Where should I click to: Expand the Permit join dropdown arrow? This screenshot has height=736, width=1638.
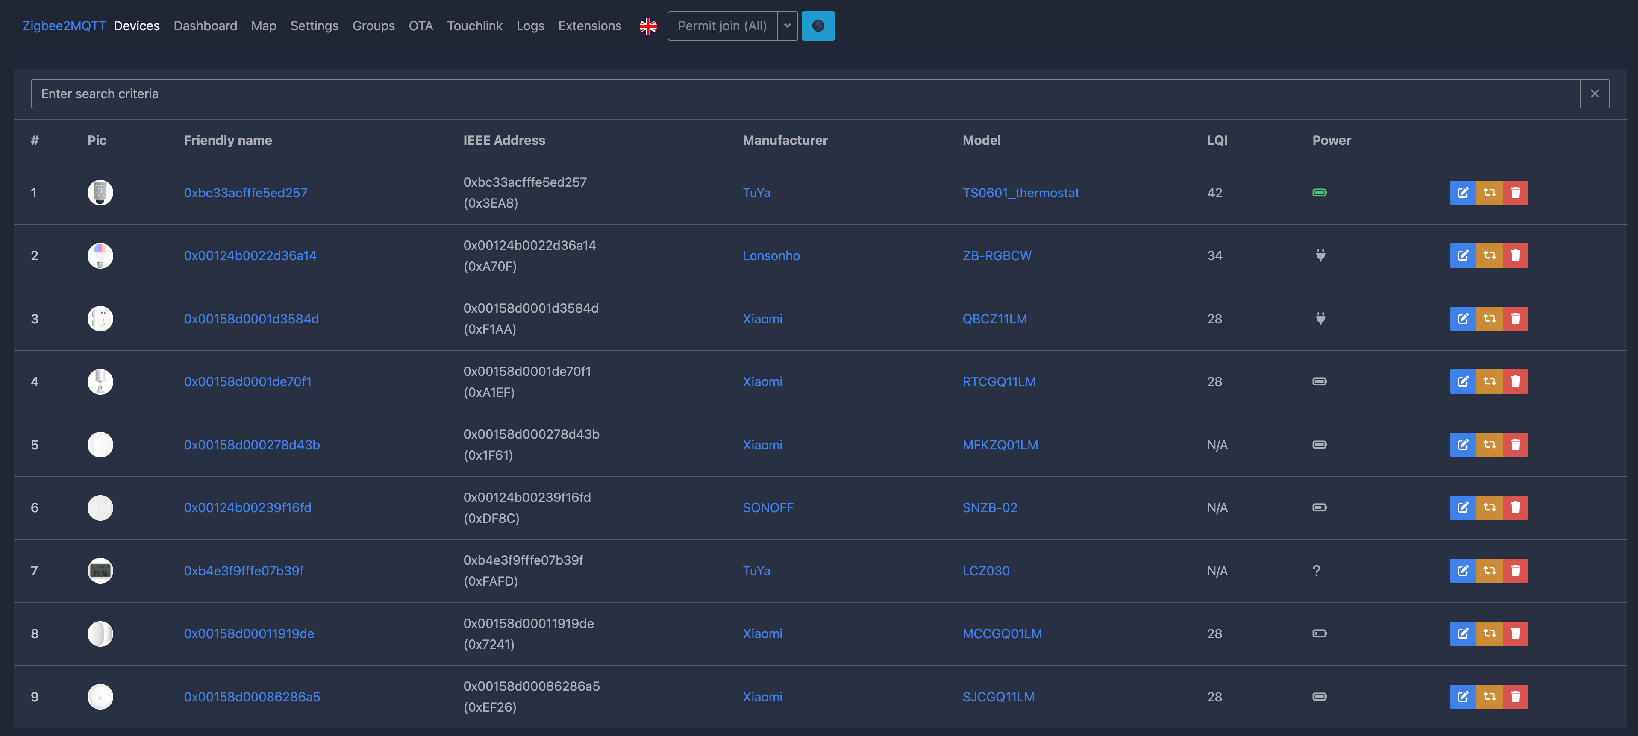(x=787, y=26)
